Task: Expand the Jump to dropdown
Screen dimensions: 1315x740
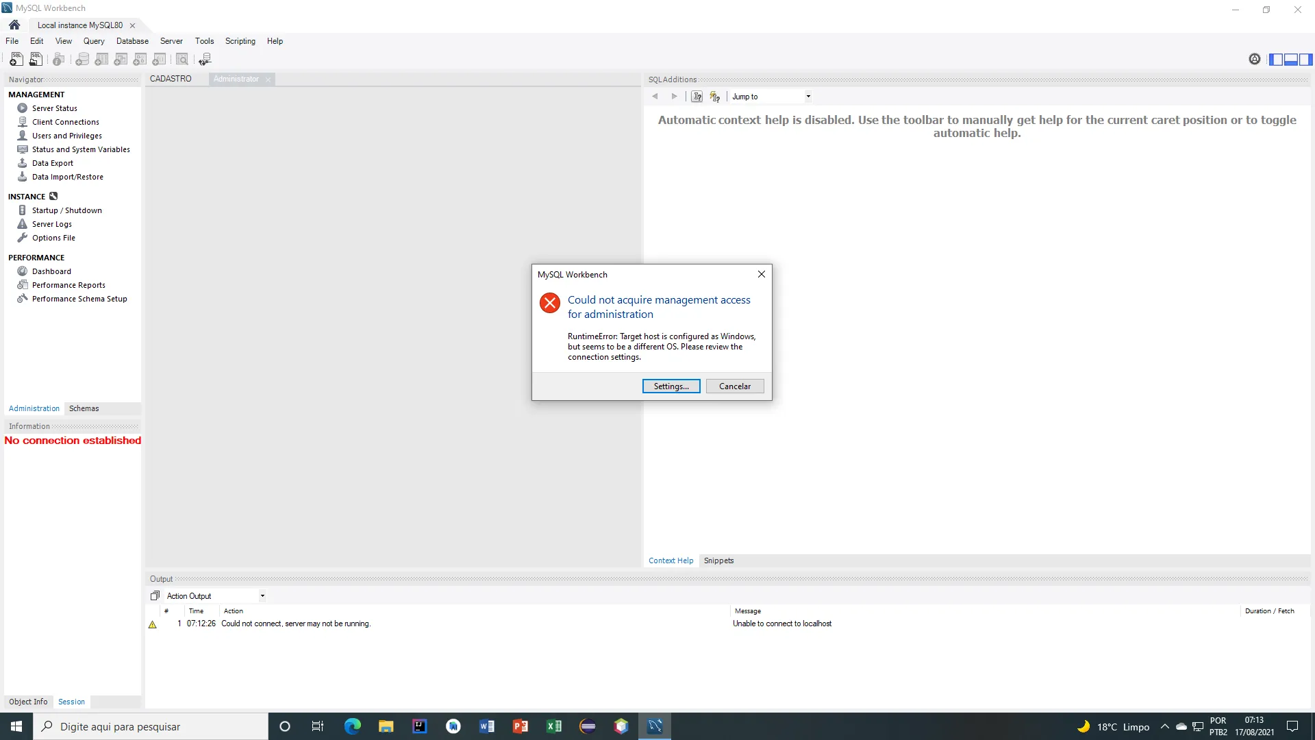Action: (x=808, y=97)
